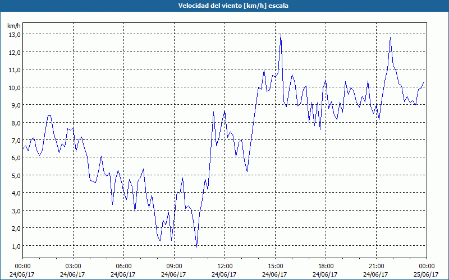Click the 25/06/17 date label
Image resolution: width=449 pixels, height=280 pixels.
pos(427,274)
